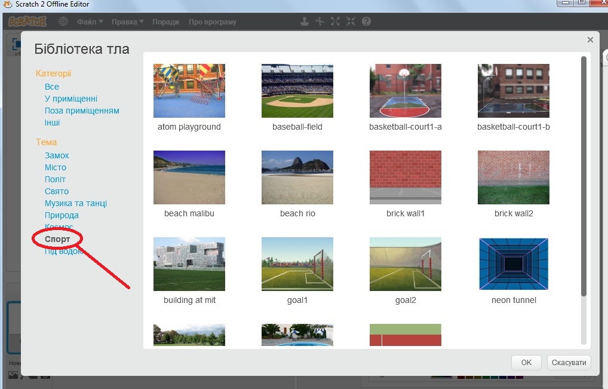Confirm the selection with OK
Screen dimensions: 608x389
pos(526,363)
